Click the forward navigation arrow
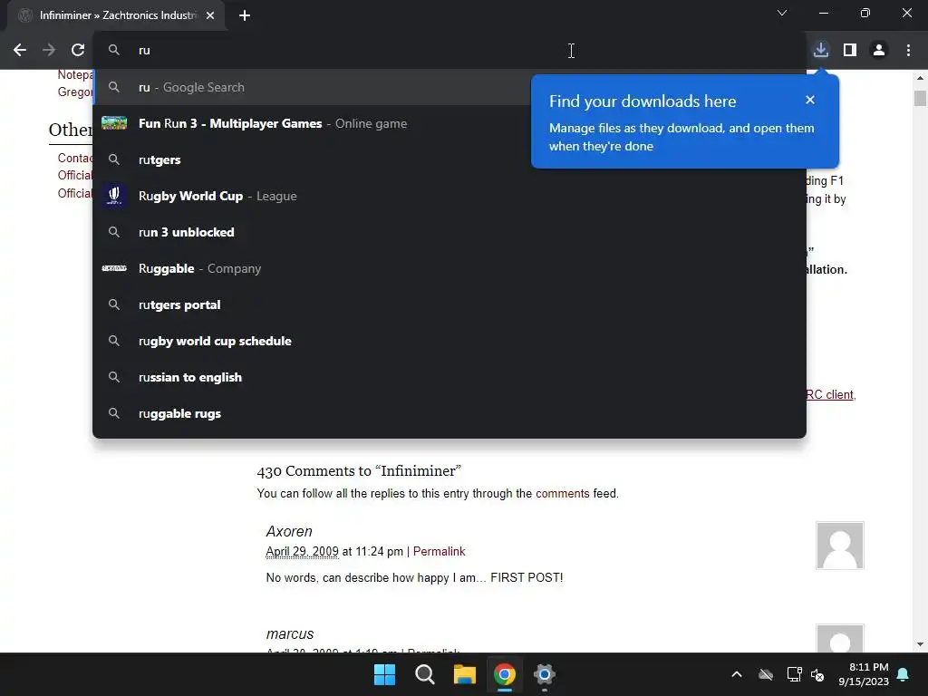This screenshot has width=928, height=696. click(49, 51)
